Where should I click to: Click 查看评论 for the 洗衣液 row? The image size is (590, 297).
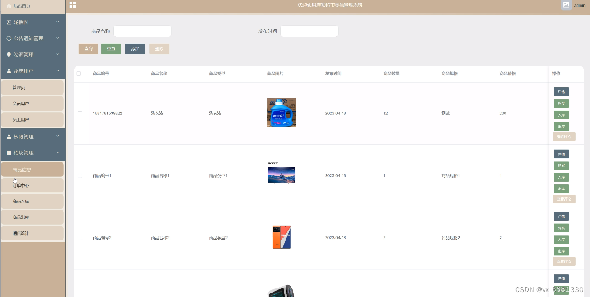[x=564, y=137]
